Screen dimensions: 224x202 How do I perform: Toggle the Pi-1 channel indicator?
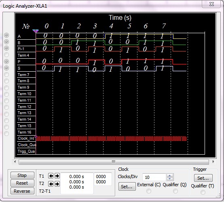6,48
